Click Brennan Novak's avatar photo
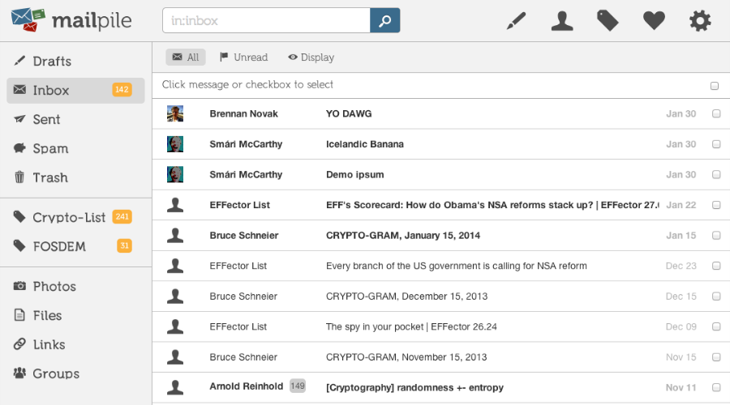730x405 pixels. 175,113
